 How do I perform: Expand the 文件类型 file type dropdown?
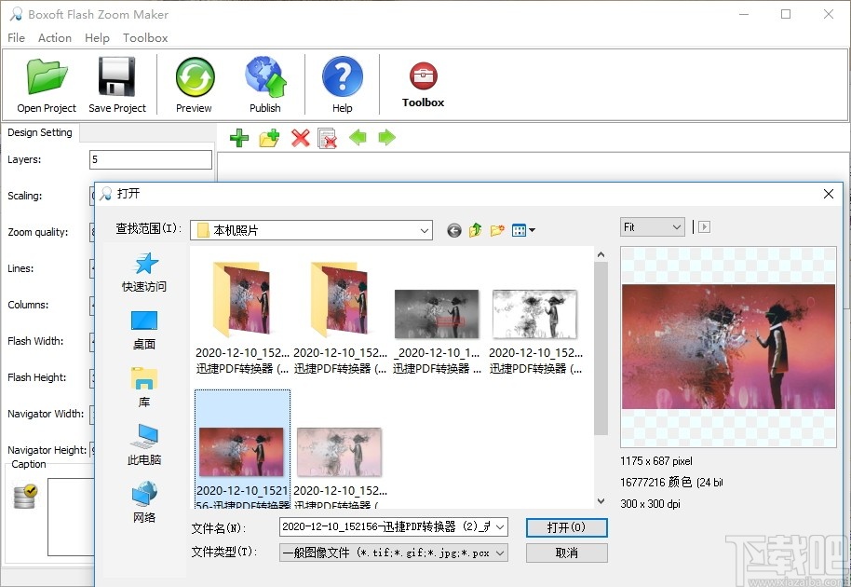[x=501, y=552]
